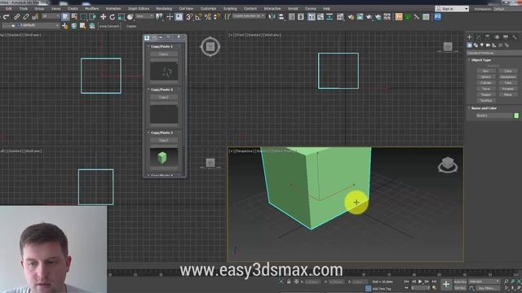Open the Render Setup icon
Screen dimensions: 522x293
click(x=360, y=16)
